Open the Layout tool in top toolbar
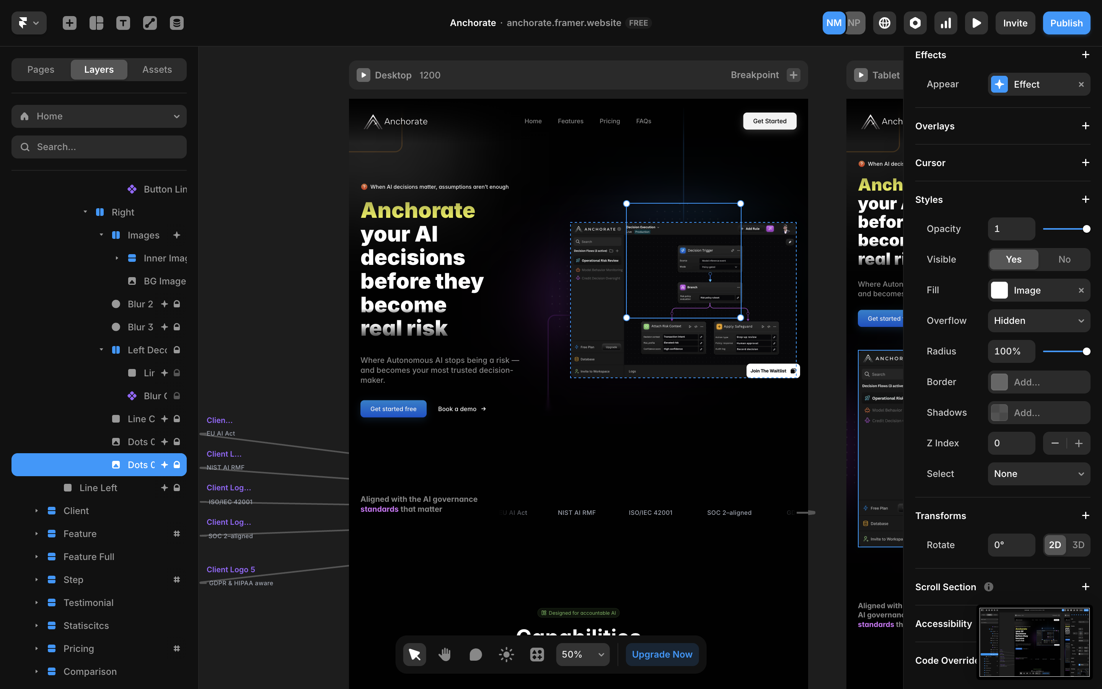The width and height of the screenshot is (1102, 689). tap(96, 23)
